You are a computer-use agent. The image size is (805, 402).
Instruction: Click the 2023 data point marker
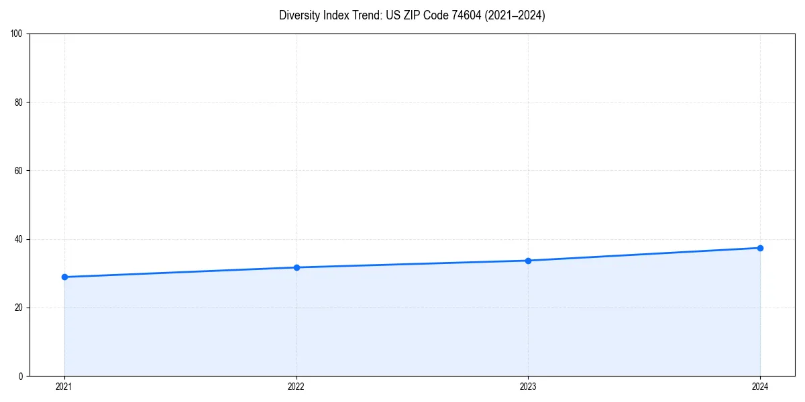528,260
